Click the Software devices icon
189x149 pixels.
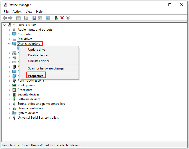click(x=14, y=99)
